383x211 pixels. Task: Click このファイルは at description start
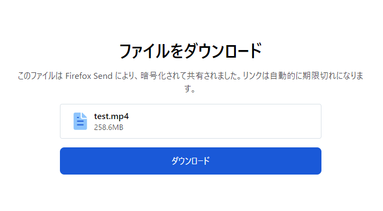[x=40, y=76]
